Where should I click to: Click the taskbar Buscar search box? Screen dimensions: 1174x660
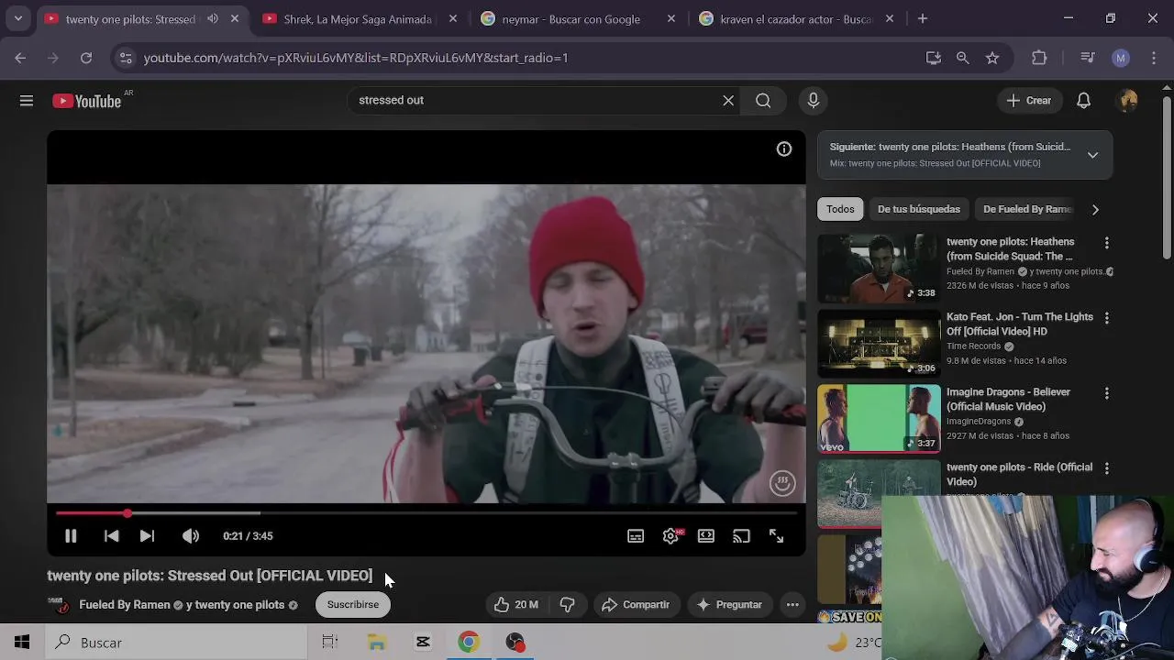pos(176,643)
